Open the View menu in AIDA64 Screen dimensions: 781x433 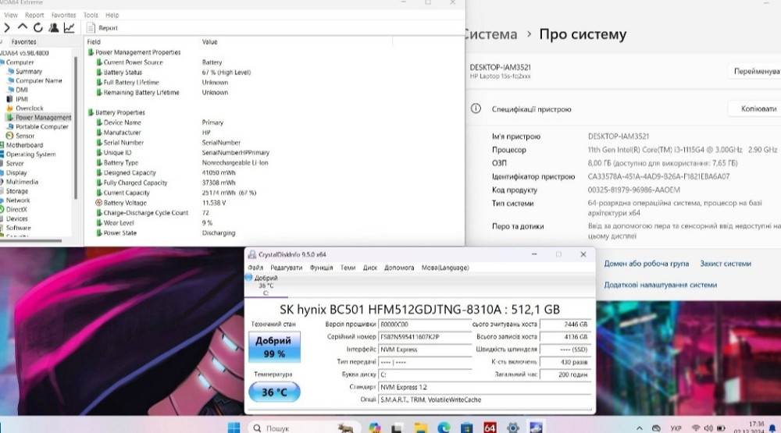(10, 15)
